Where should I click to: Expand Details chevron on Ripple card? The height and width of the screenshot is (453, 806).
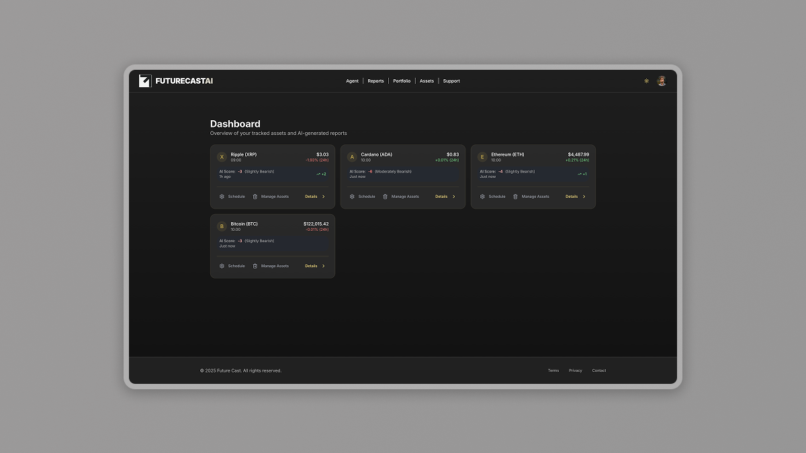[x=324, y=197]
